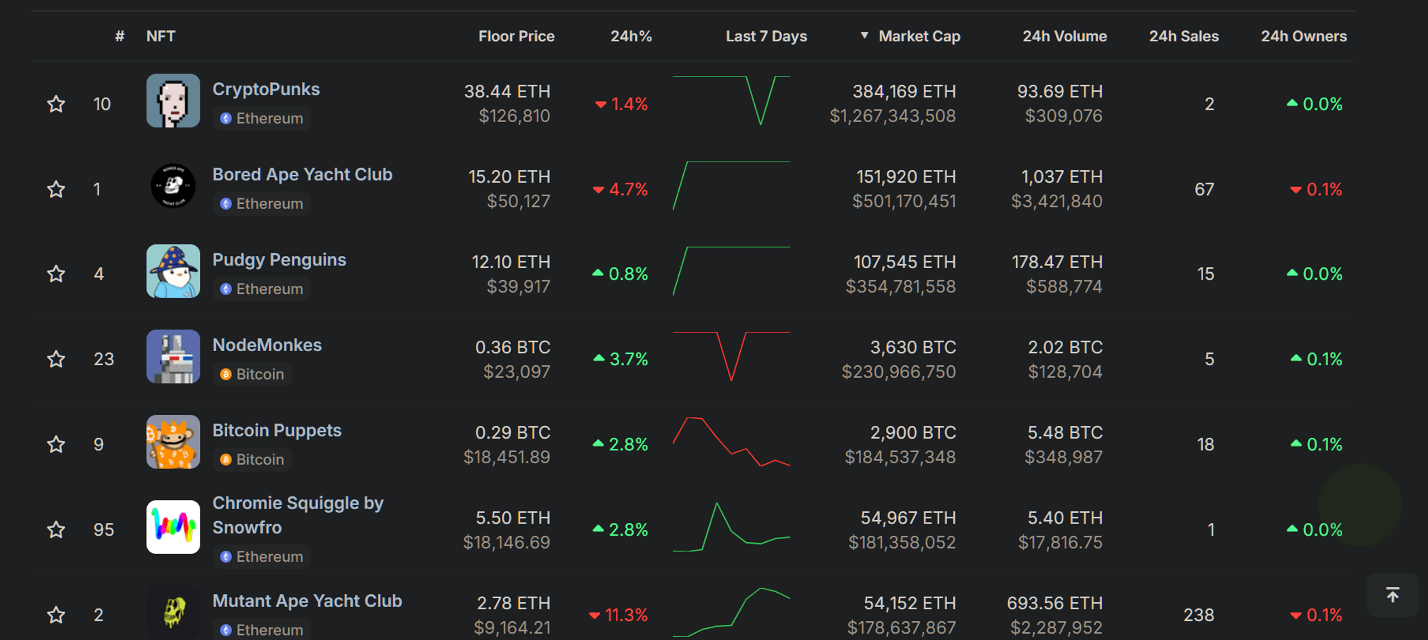
Task: Click the Bitcoin badge under Bitcoin Puppets
Action: tap(252, 459)
